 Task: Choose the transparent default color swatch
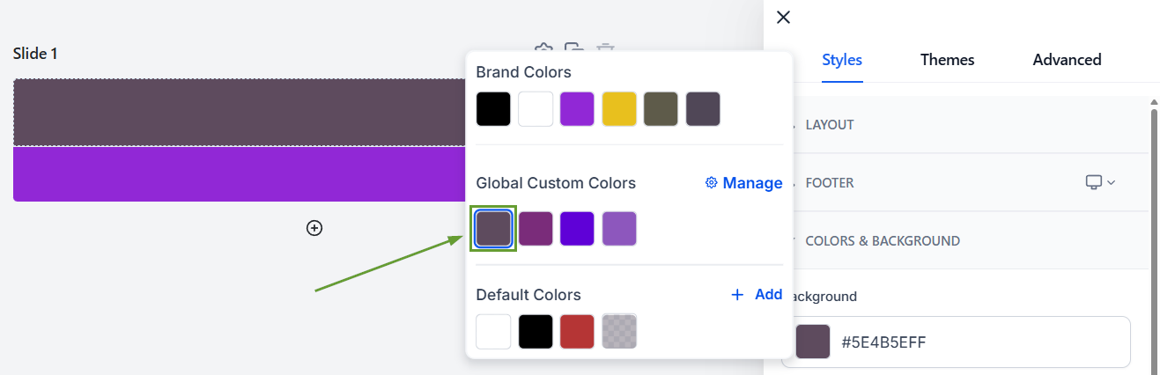click(619, 332)
